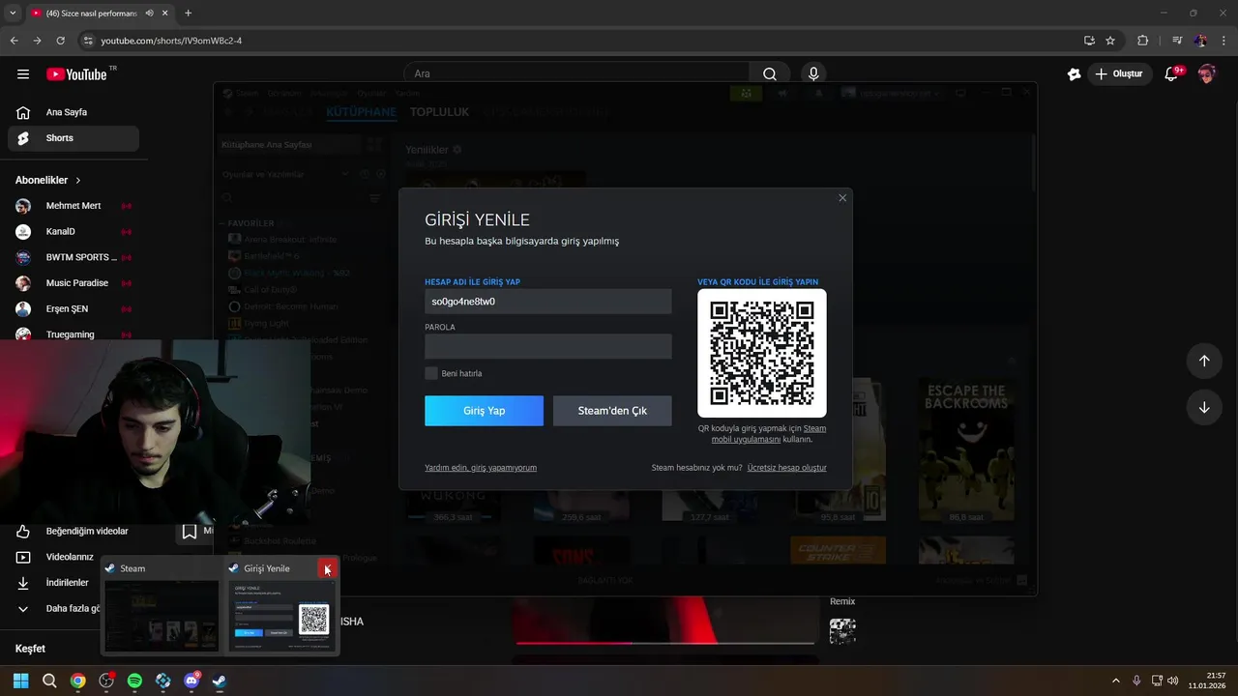Open the Chrome three-dot menu
This screenshot has width=1238, height=696.
1223,41
